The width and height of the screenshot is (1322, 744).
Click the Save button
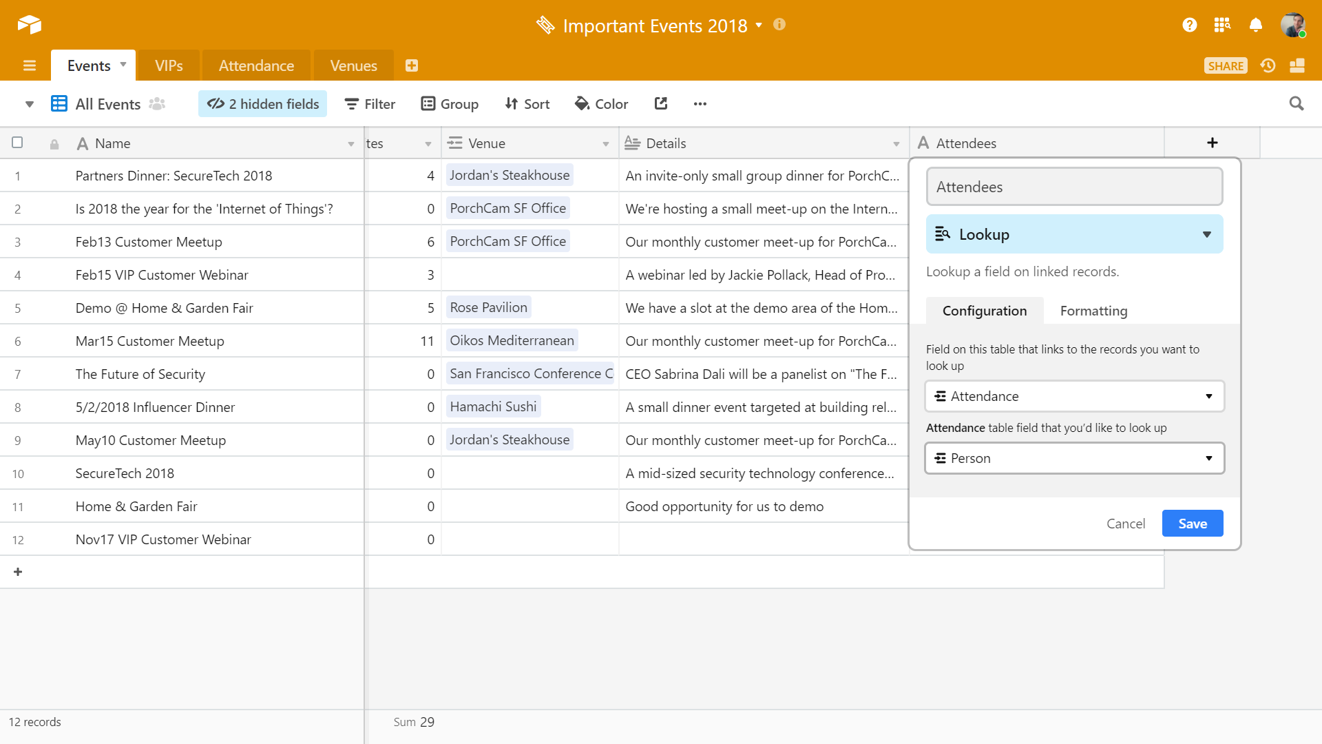[1192, 524]
